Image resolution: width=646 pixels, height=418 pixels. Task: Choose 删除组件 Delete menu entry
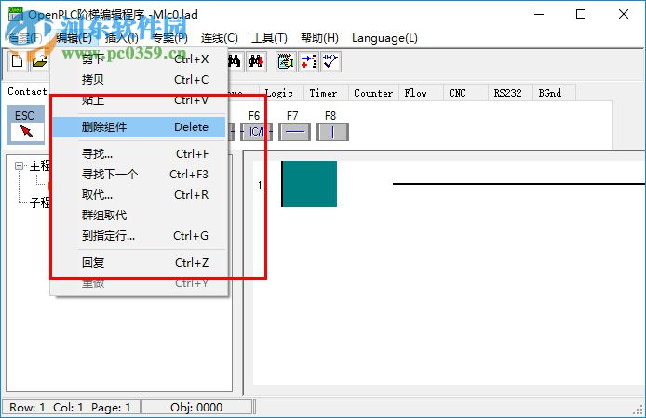139,127
